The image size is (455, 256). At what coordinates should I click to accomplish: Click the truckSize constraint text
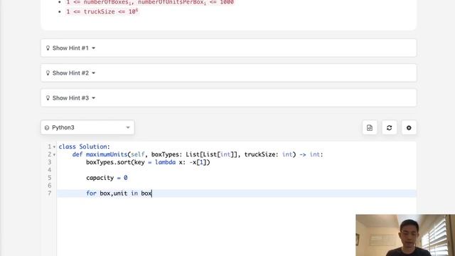(x=102, y=11)
